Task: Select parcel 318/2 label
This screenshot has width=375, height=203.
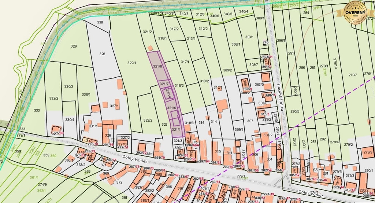Action: coord(179,85)
